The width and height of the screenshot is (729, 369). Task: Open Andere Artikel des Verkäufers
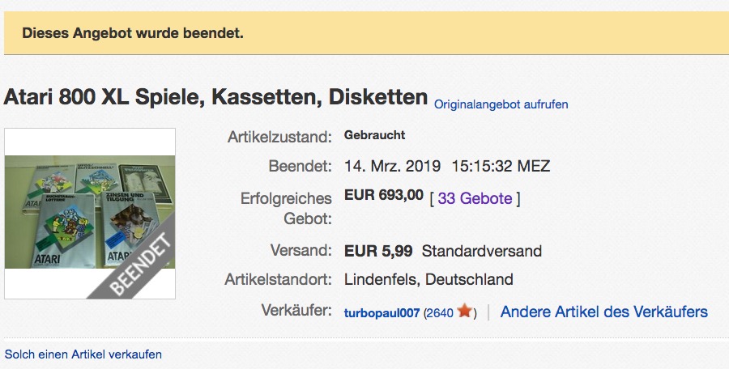click(x=604, y=312)
